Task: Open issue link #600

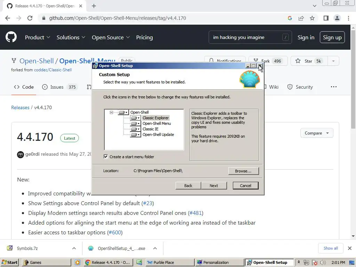Action: click(115, 233)
